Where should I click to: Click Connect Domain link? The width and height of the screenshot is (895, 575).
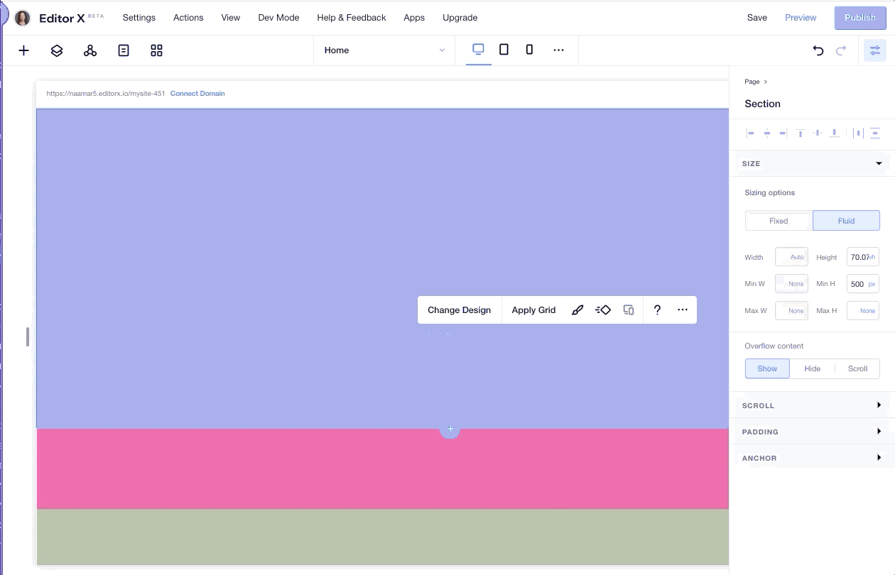click(197, 94)
